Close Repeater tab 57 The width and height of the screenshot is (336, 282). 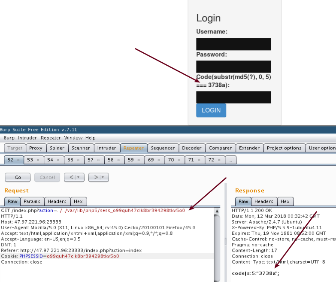tap(98, 160)
